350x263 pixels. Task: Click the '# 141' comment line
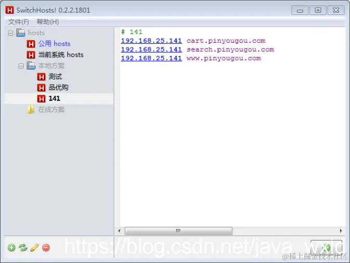132,32
